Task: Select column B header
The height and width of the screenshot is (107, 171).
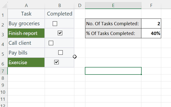Action: pyautogui.click(x=60, y=5)
